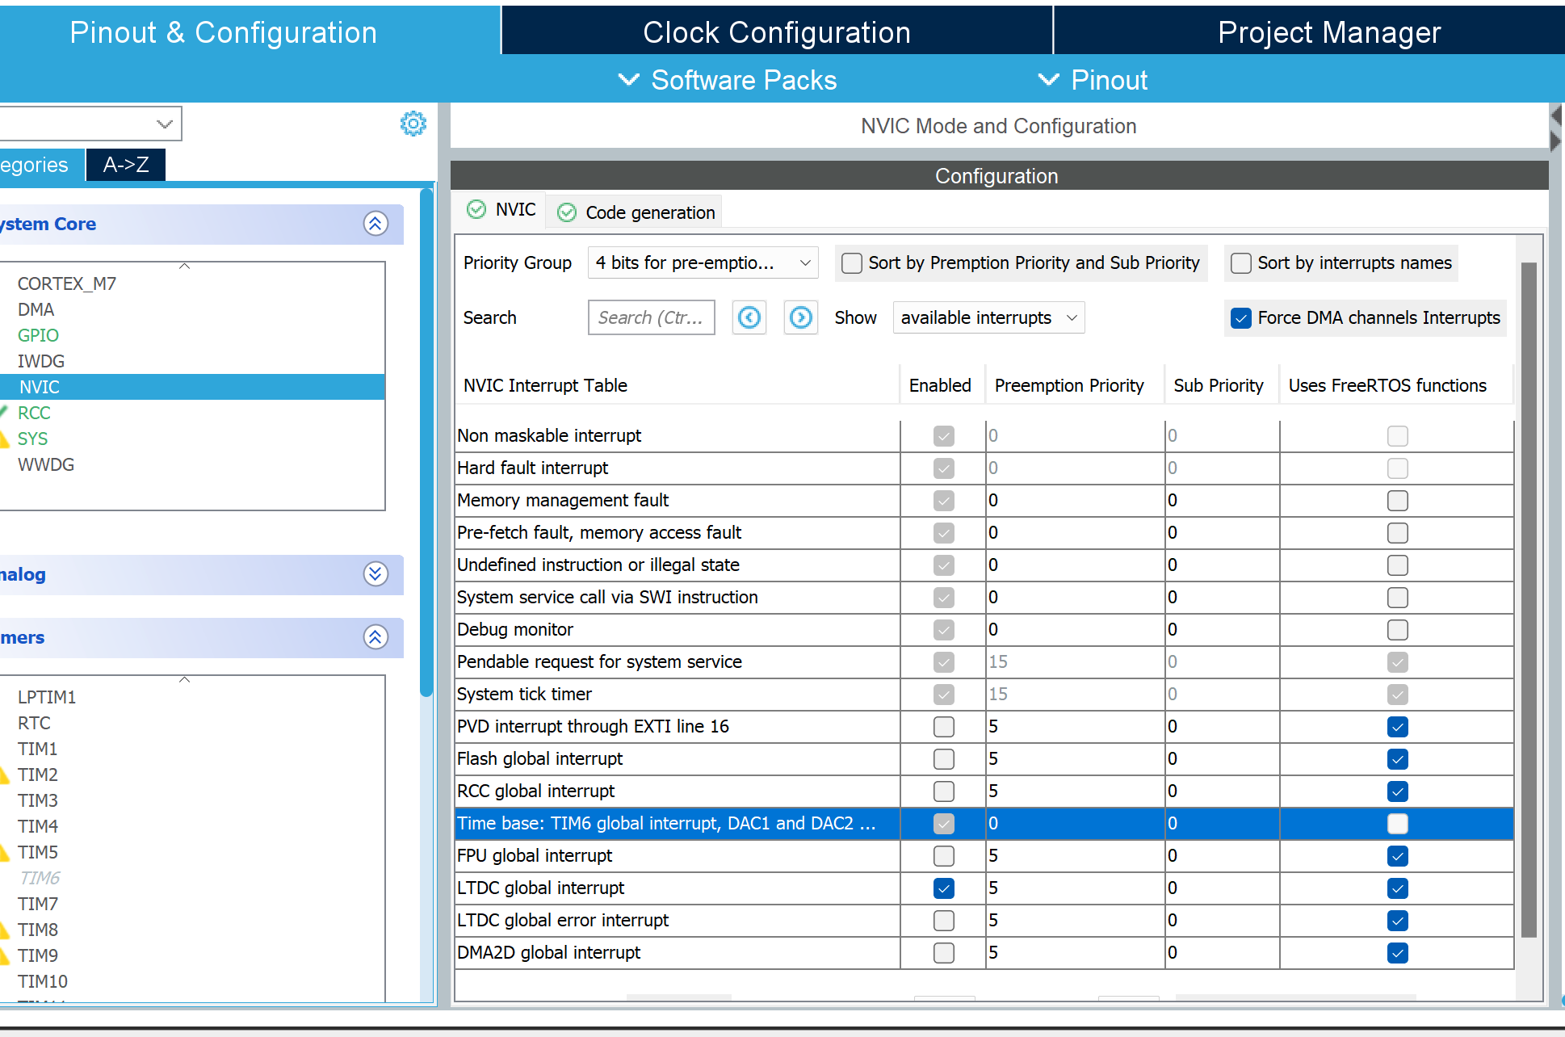Click the vertical scrollbar of interrupt table
Viewport: 1565px width, 1037px height.
click(x=1529, y=599)
